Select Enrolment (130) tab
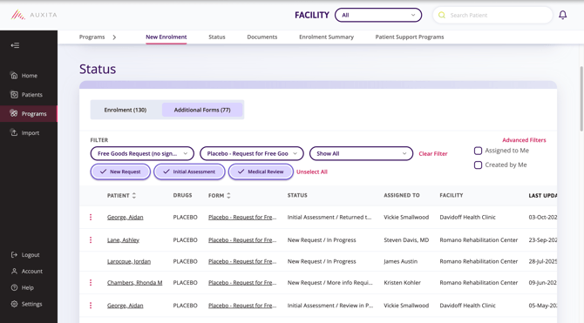Viewport: 584px width, 323px height. click(x=126, y=110)
